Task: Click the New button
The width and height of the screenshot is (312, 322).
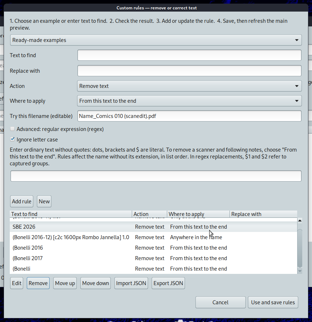Action: tap(44, 202)
